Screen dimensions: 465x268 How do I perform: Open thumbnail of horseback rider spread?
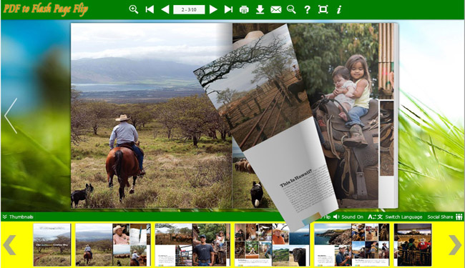point(113,244)
